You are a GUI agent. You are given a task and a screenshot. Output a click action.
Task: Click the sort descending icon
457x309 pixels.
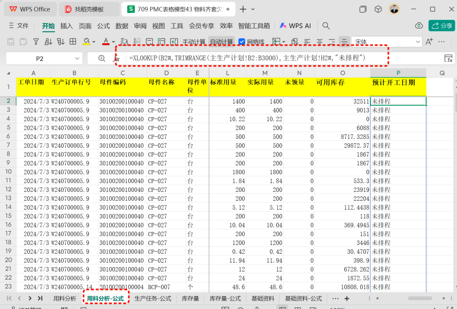pos(61,41)
